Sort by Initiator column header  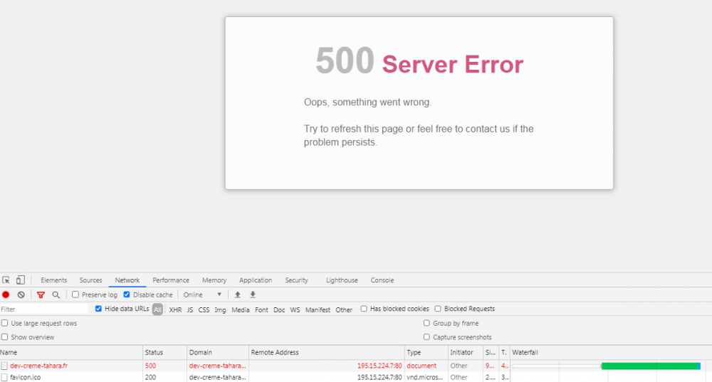click(x=466, y=353)
